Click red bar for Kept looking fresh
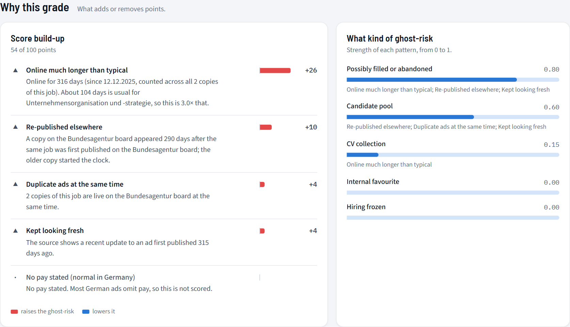Screen dimensions: 570x327 pos(262,231)
